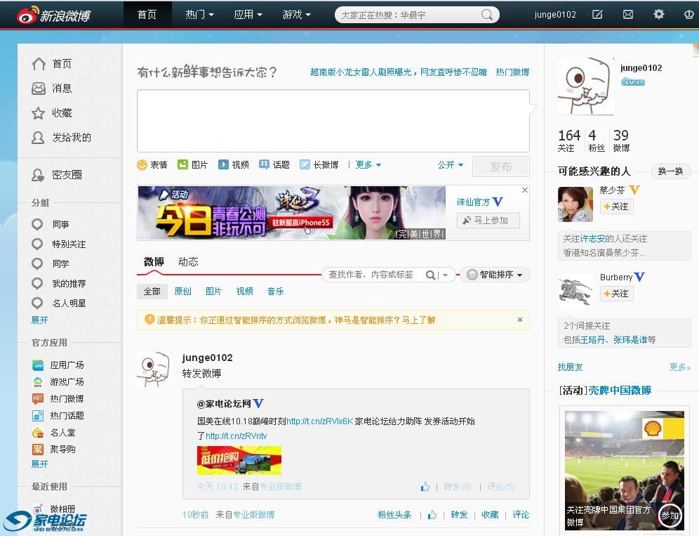699x536 pixels.
Task: Open the compose new weibo icon
Action: coord(597,15)
